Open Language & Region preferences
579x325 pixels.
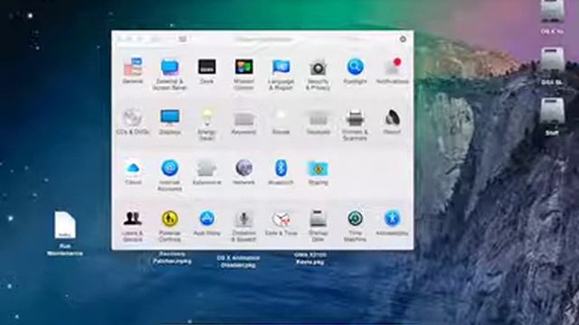(x=281, y=74)
